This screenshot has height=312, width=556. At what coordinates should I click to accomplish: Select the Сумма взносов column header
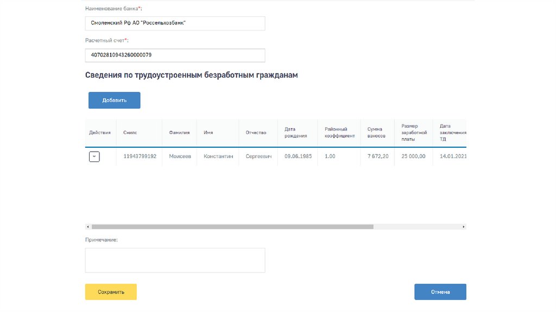pyautogui.click(x=376, y=133)
